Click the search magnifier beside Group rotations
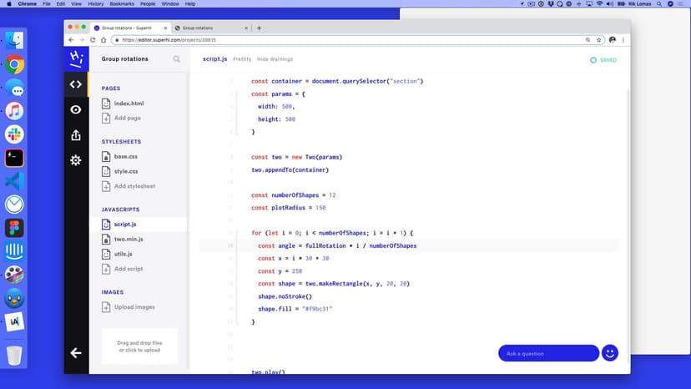 (x=176, y=59)
